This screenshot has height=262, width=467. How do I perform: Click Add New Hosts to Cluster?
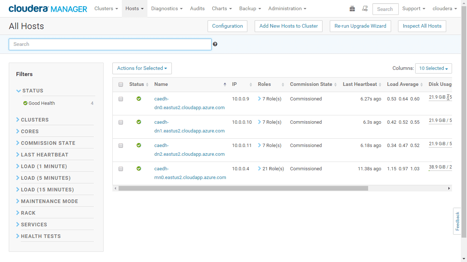point(289,26)
